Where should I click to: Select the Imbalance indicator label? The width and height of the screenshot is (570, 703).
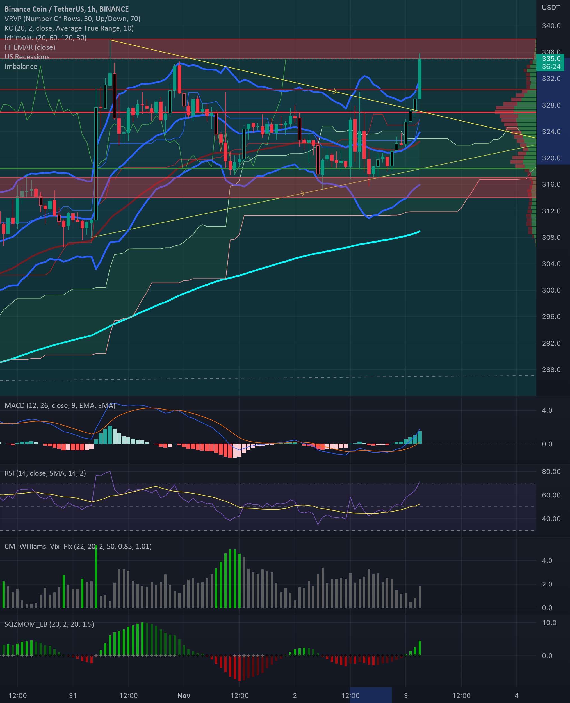click(x=21, y=66)
